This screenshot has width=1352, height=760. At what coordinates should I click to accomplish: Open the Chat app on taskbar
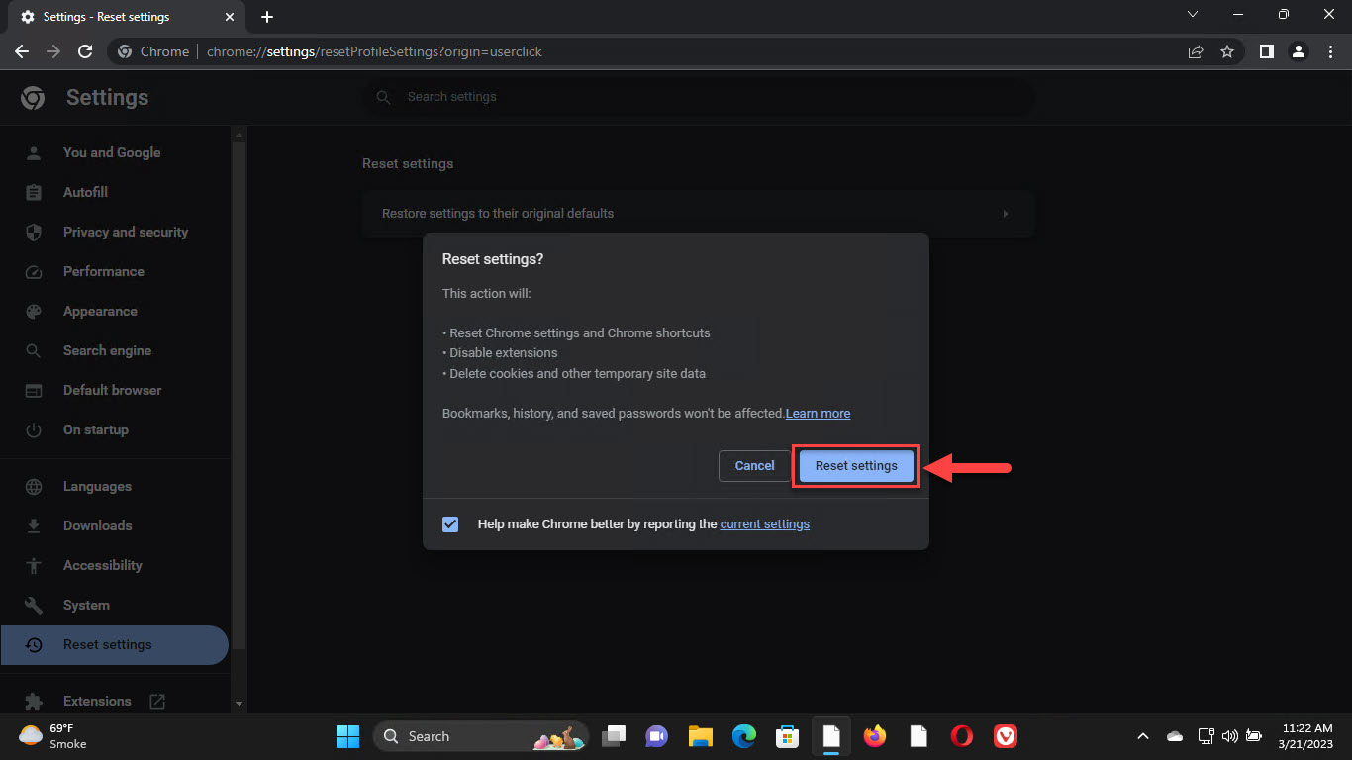pos(656,736)
